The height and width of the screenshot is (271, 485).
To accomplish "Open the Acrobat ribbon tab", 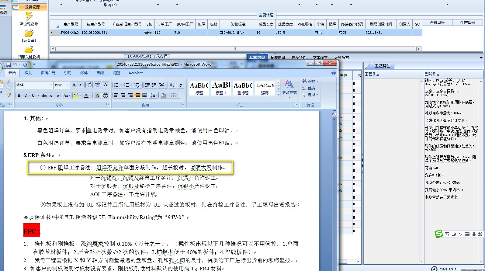I will 136,73.
